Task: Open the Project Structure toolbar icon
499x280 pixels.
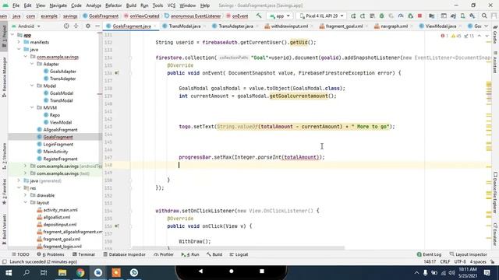Action: pyautogui.click(x=431, y=16)
